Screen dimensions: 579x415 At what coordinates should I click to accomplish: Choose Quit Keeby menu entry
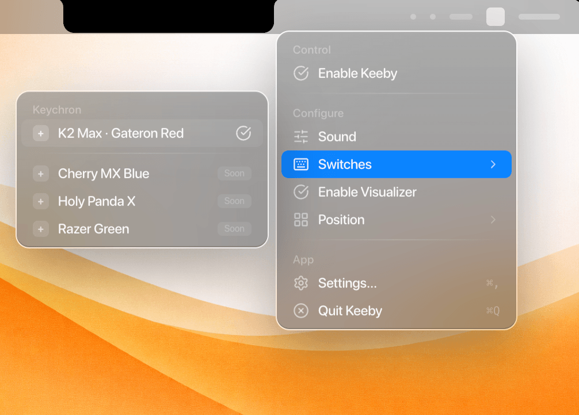pos(350,311)
